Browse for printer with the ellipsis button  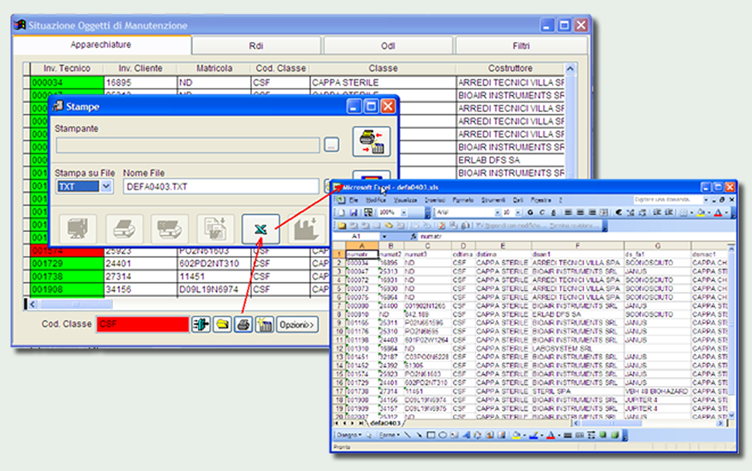(331, 144)
